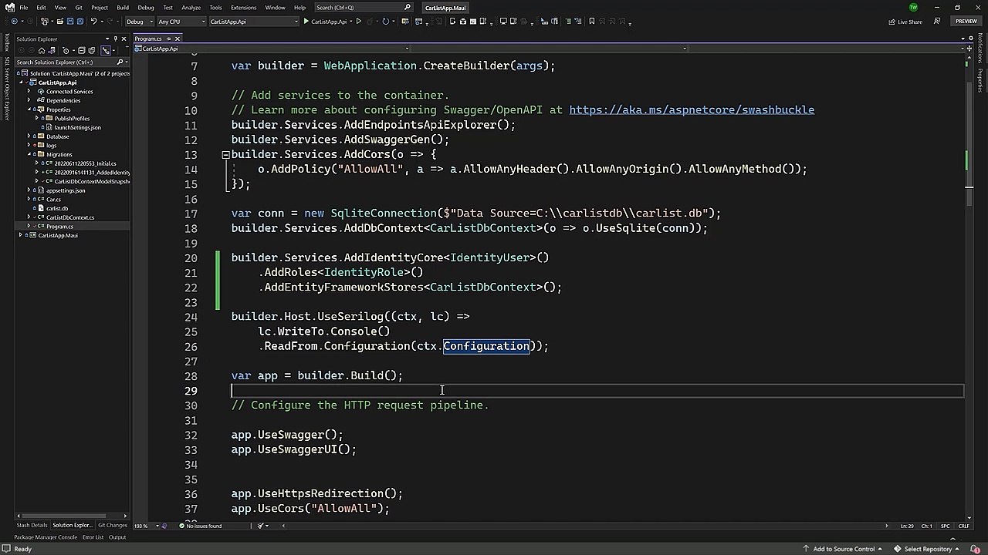Collapse the Properties folder node
The width and height of the screenshot is (988, 555).
pos(29,109)
